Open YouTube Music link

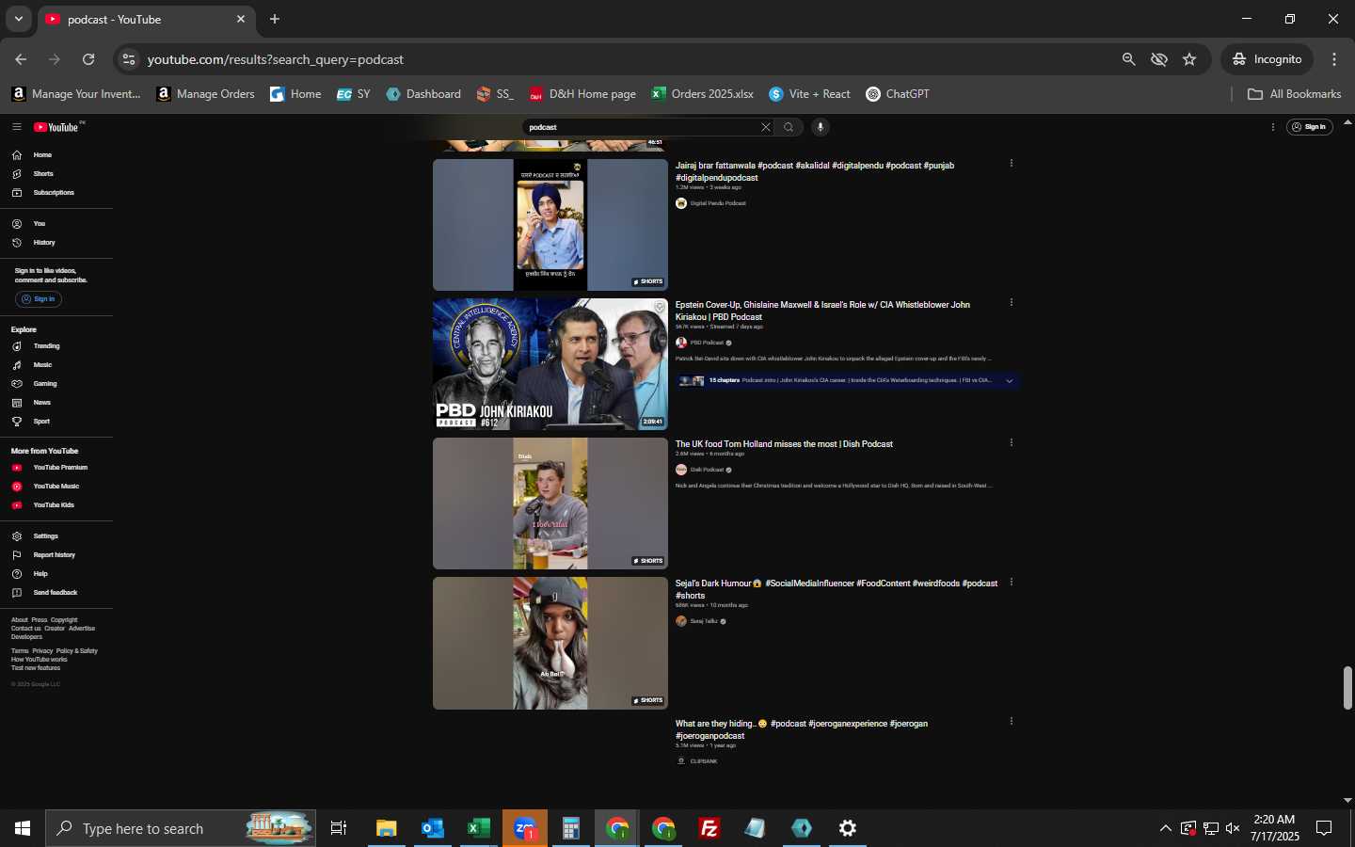(56, 487)
